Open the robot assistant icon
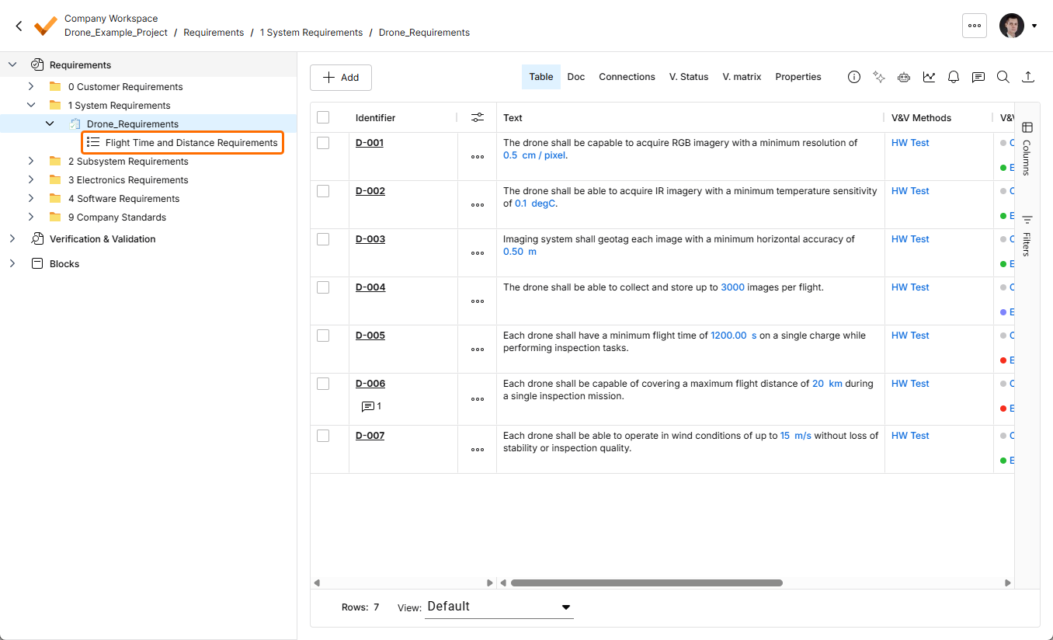The height and width of the screenshot is (640, 1053). coord(903,77)
